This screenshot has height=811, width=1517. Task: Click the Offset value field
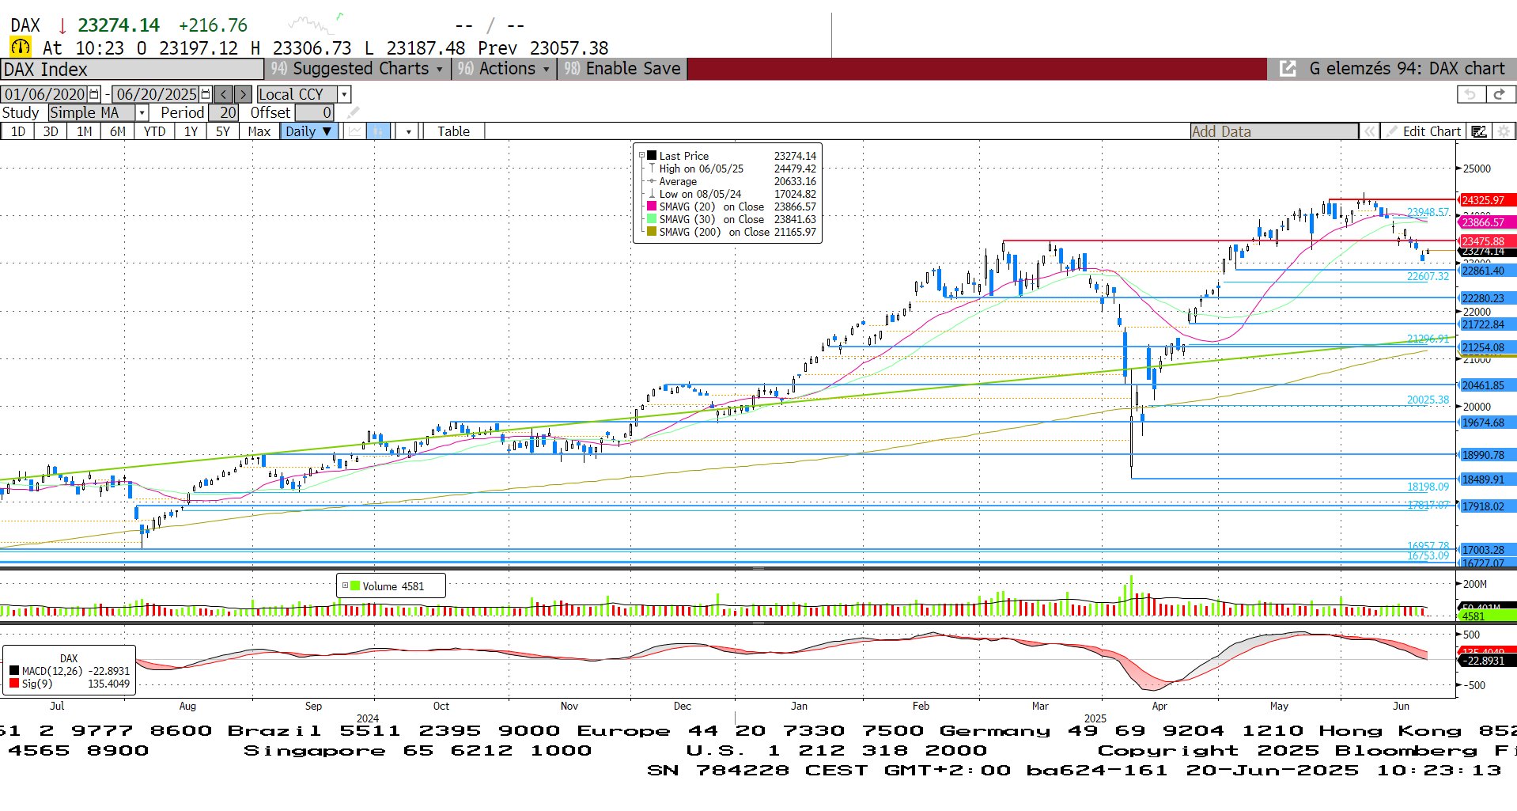314,112
